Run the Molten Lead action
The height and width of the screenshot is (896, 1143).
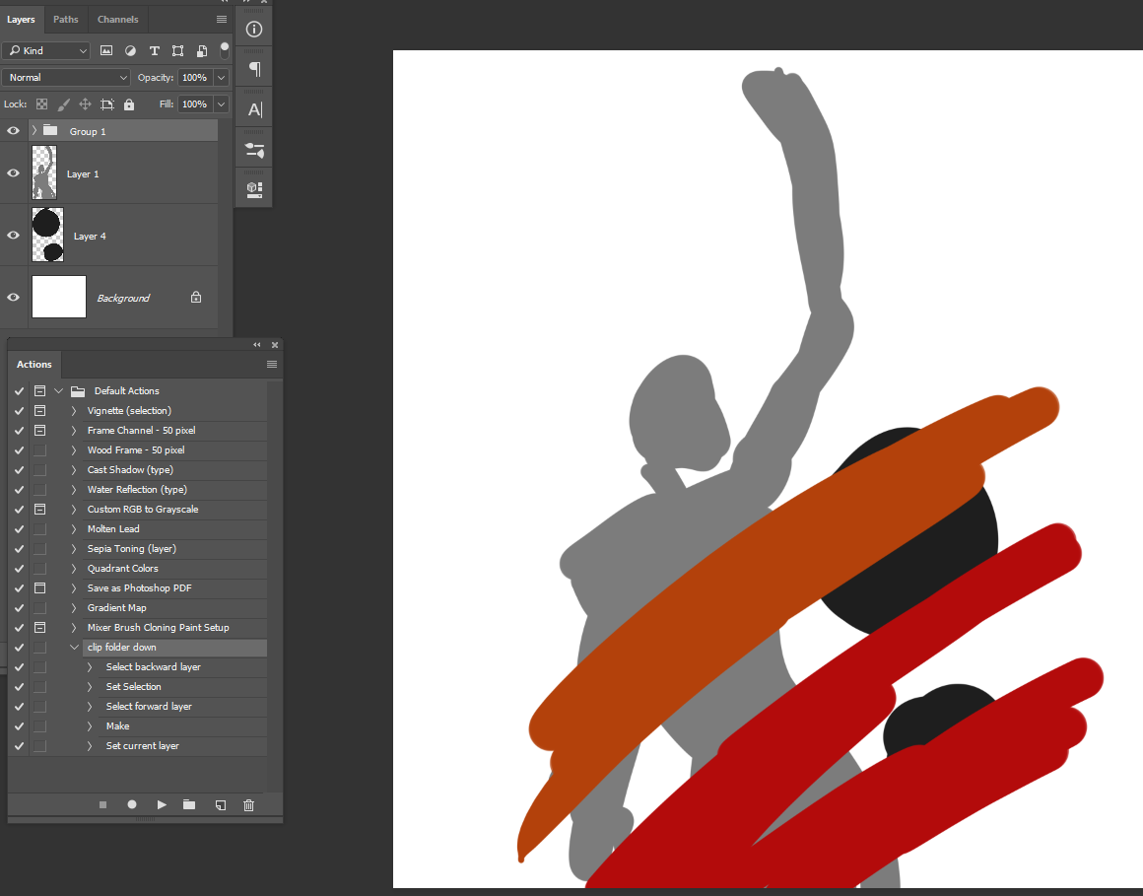[112, 528]
